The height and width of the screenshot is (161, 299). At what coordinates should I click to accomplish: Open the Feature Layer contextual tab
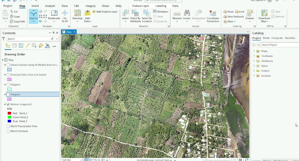coord(141,6)
